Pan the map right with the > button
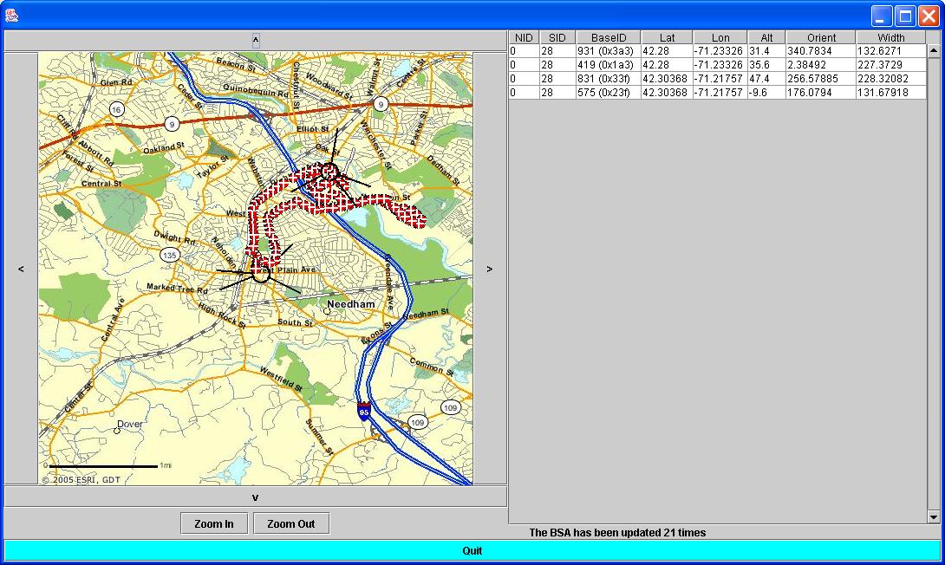945x565 pixels. pyautogui.click(x=490, y=269)
